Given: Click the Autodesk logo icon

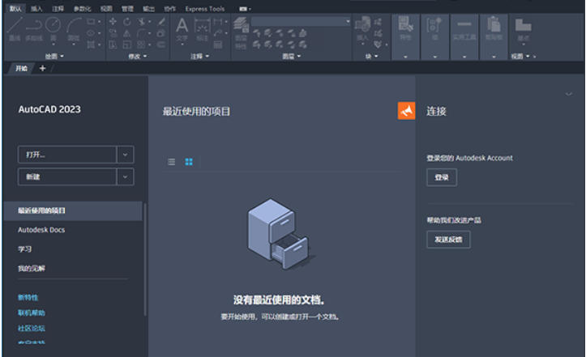Looking at the screenshot, I should click(x=406, y=111).
